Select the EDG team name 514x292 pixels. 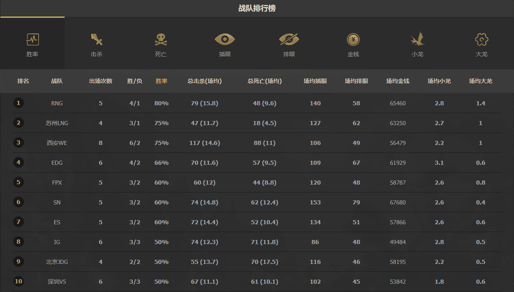[x=57, y=163]
